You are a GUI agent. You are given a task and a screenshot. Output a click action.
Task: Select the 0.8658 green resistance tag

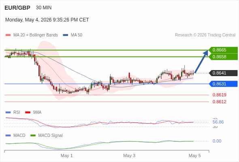pyautogui.click(x=223, y=57)
